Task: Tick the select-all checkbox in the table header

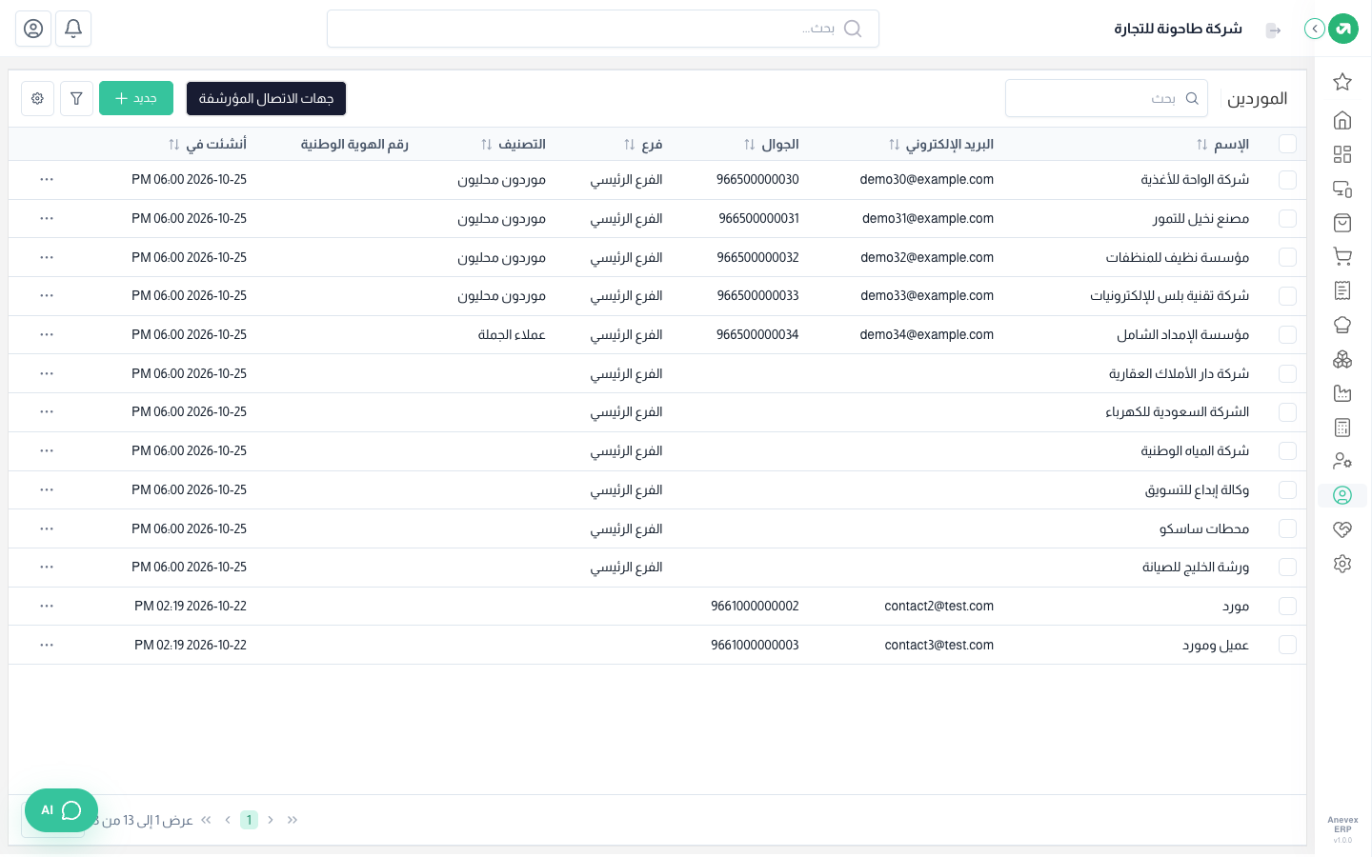Action: click(x=1287, y=144)
